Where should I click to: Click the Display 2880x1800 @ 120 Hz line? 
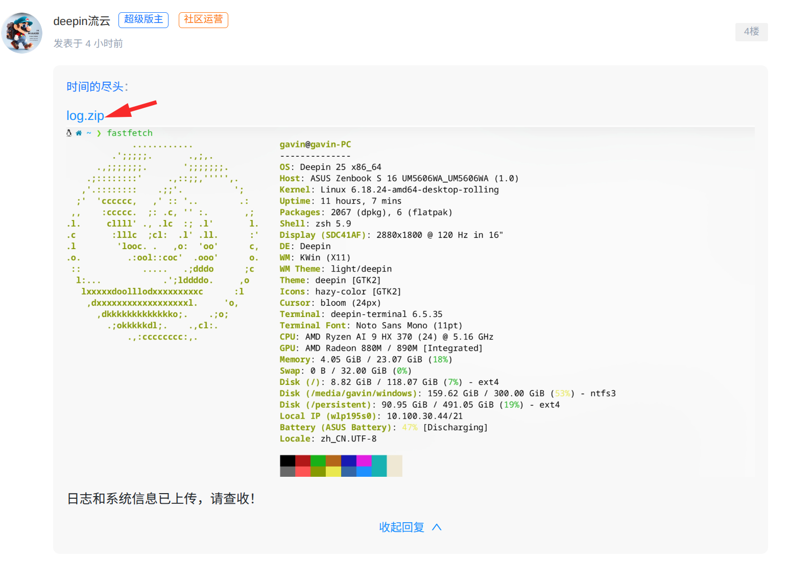pos(391,235)
